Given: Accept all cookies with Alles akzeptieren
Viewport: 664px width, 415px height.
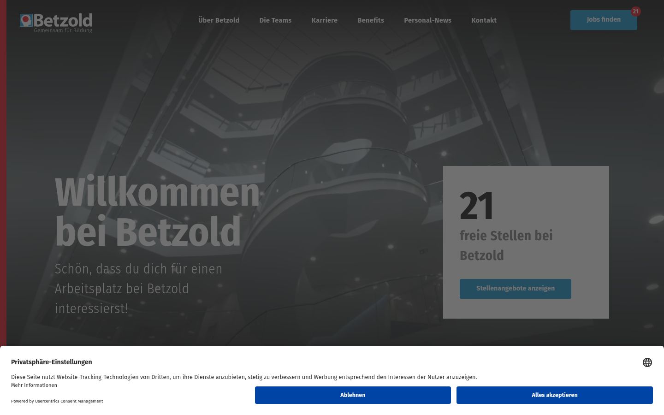Looking at the screenshot, I should coord(555,395).
